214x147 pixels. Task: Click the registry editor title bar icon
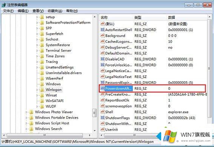click(4, 5)
